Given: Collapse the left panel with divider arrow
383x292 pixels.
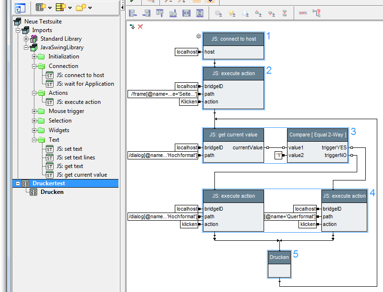Looking at the screenshot, I should tap(122, 8).
